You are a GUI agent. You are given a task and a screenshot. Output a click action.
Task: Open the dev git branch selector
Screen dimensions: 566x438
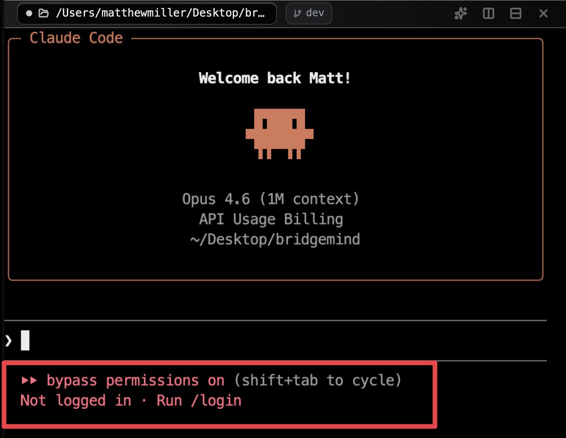tap(309, 13)
